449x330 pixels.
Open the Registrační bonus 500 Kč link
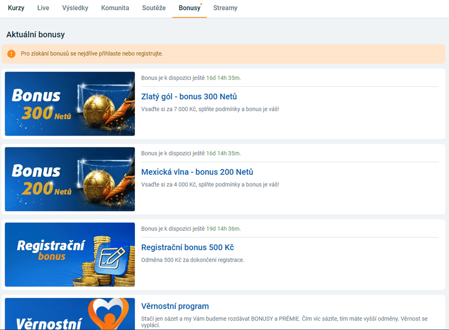pos(188,247)
